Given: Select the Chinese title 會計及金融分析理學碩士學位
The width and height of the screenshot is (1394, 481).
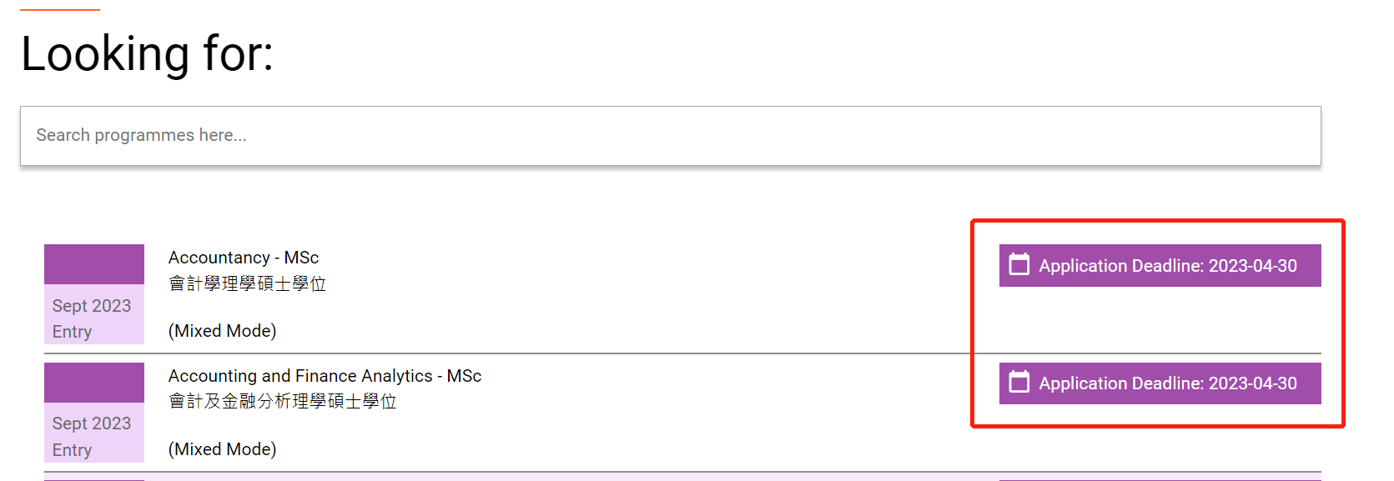Looking at the screenshot, I should (x=282, y=402).
